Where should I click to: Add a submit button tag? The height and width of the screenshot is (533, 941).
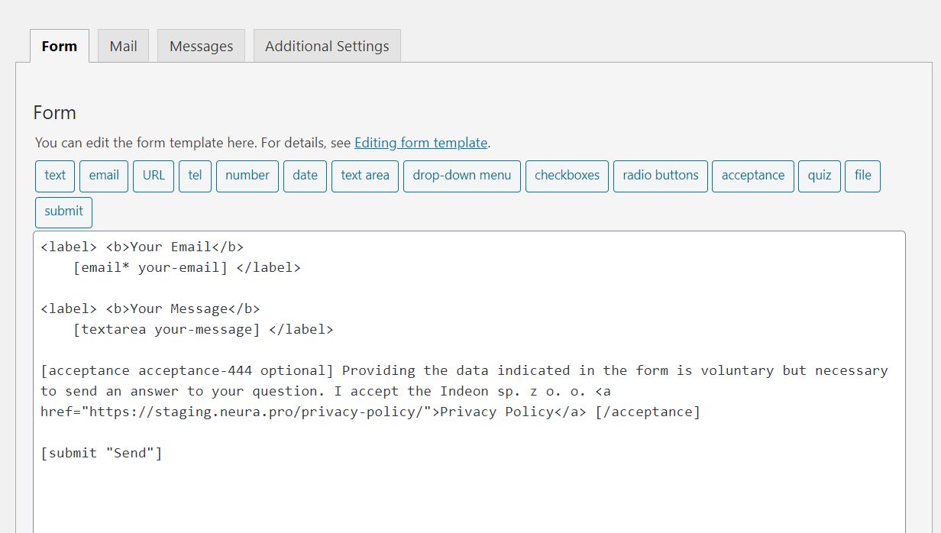coord(63,212)
